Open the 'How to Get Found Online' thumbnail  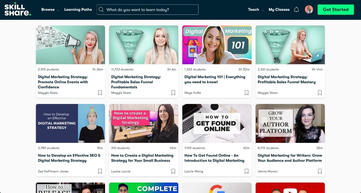pos(217,123)
